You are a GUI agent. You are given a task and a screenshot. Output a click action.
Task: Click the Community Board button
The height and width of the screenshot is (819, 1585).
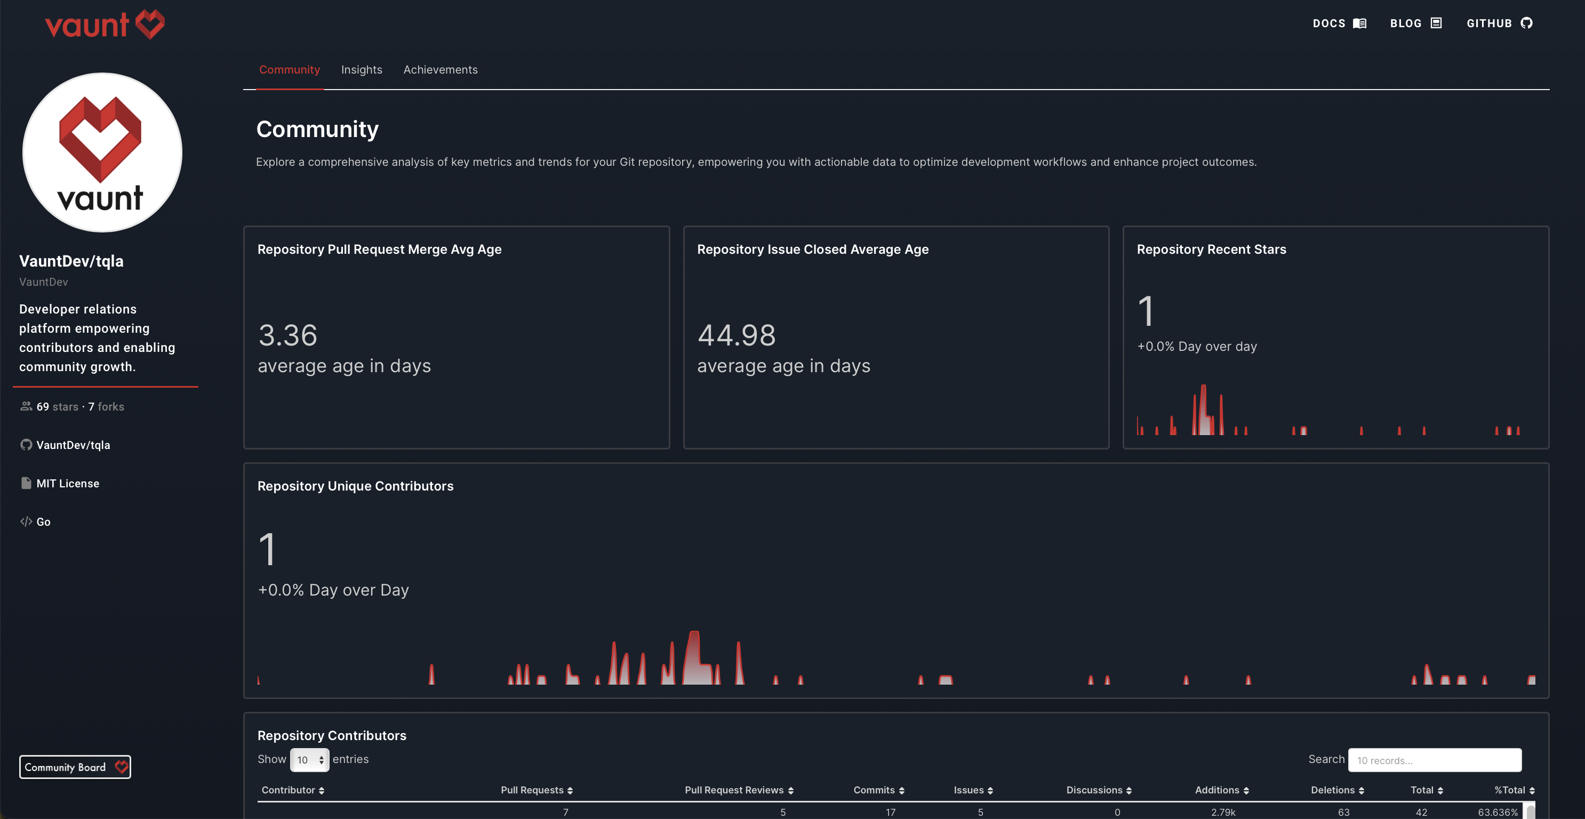75,767
